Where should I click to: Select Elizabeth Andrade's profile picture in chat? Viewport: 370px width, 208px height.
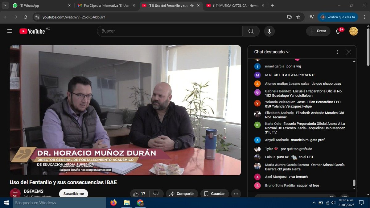pos(257,114)
